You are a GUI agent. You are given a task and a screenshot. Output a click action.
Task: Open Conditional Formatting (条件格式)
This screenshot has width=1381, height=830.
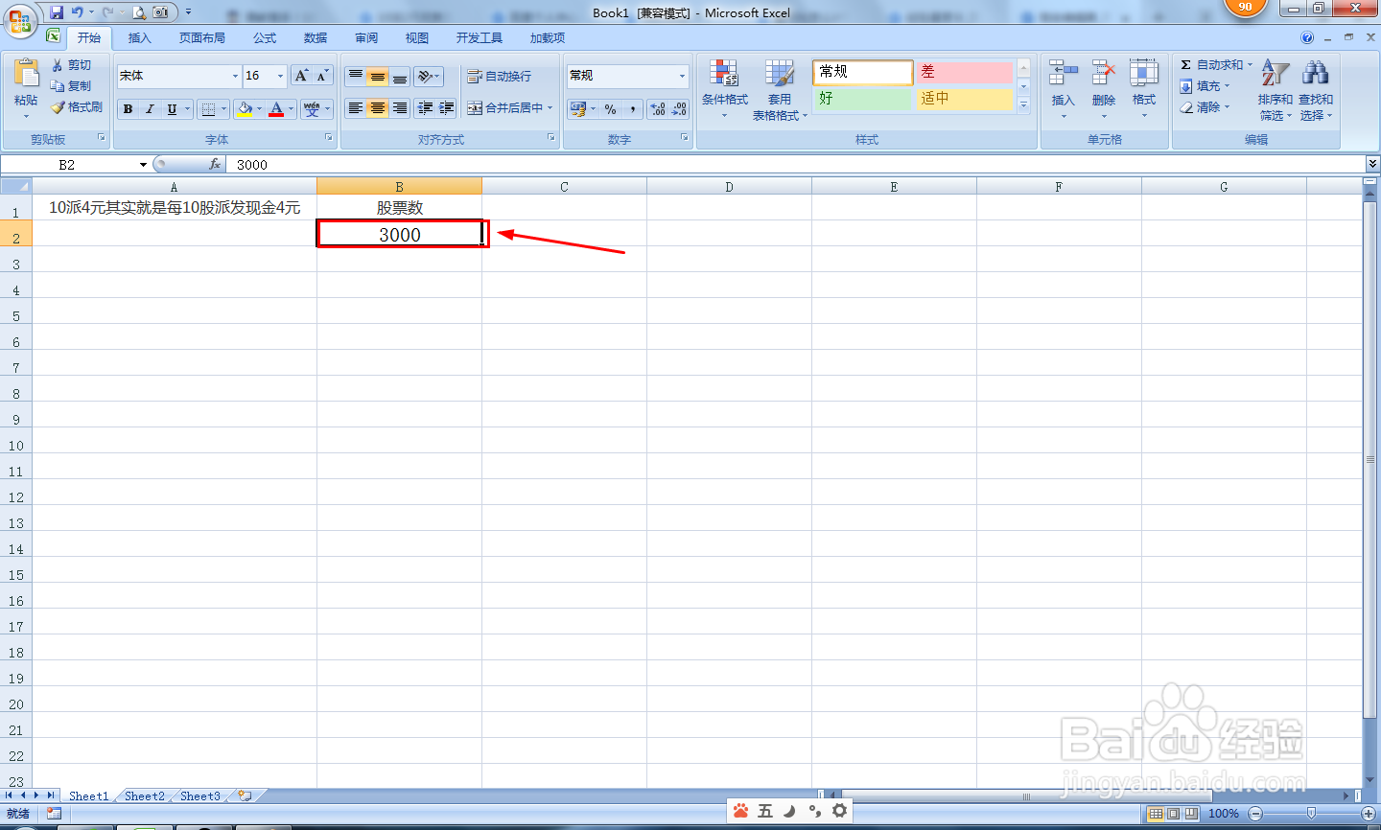click(724, 88)
